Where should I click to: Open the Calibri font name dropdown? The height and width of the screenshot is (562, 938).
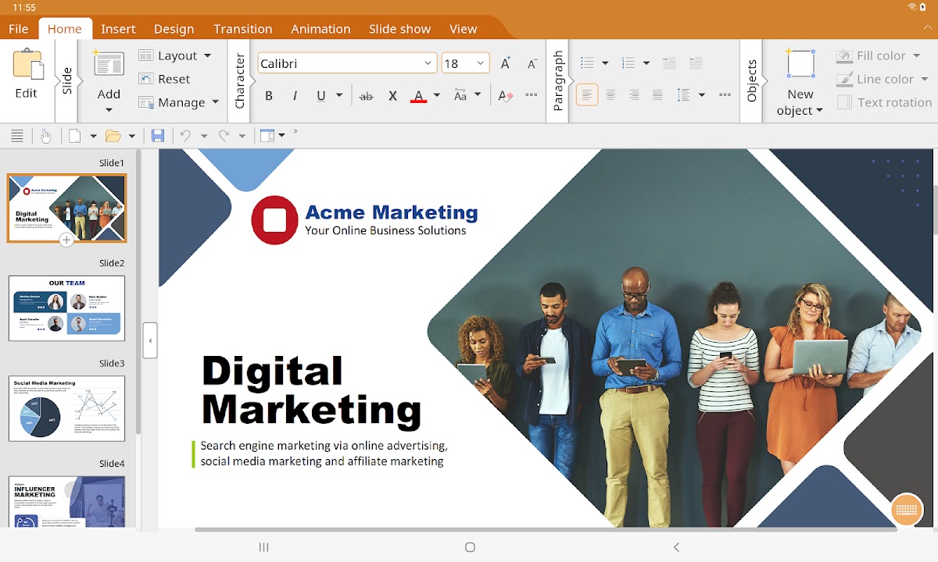(x=428, y=63)
